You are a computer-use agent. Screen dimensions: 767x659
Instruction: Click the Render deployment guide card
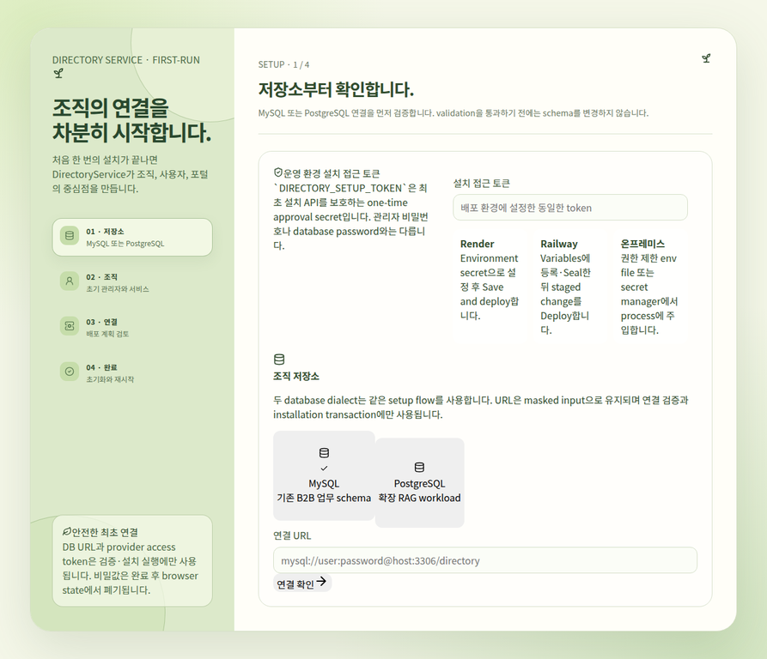[490, 287]
